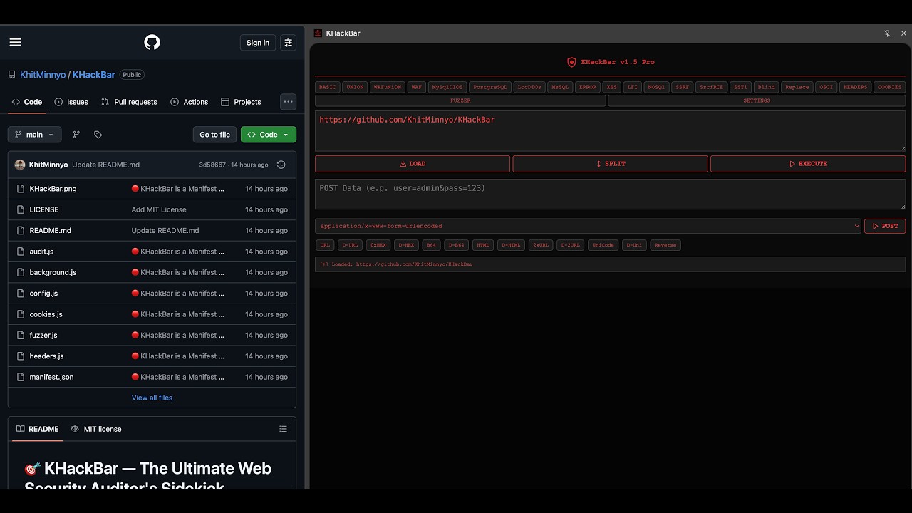Open the Actions tab
Image resolution: width=912 pixels, height=513 pixels.
(x=190, y=102)
